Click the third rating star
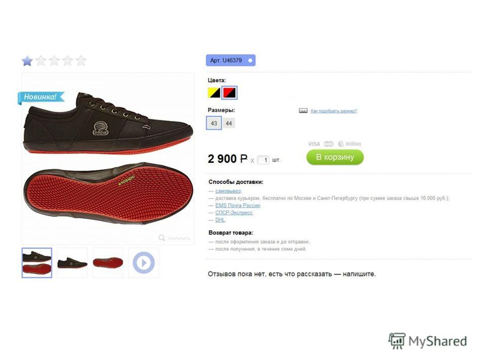The width and height of the screenshot is (486, 364). tap(54, 61)
